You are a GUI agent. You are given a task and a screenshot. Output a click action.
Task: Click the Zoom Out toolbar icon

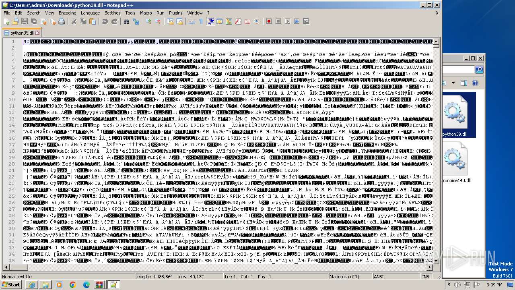(x=158, y=21)
